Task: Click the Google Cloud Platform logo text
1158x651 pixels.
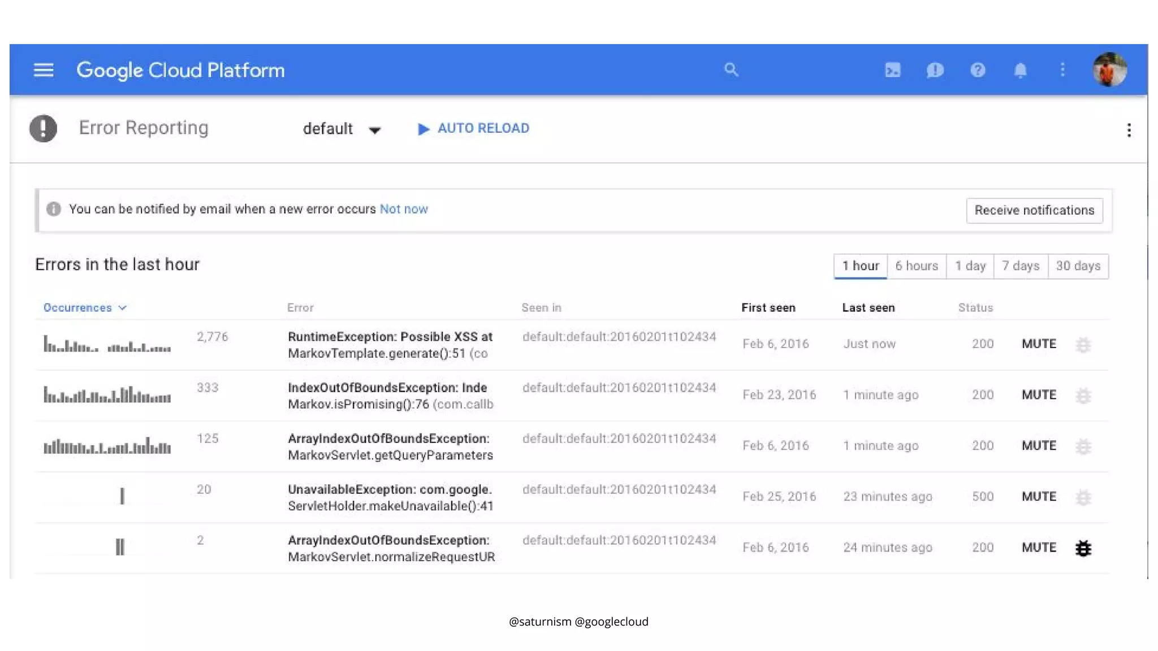Action: [180, 70]
